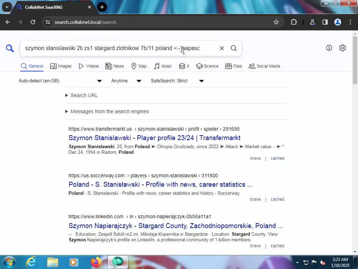Switch to the Videos search category

[x=88, y=66]
